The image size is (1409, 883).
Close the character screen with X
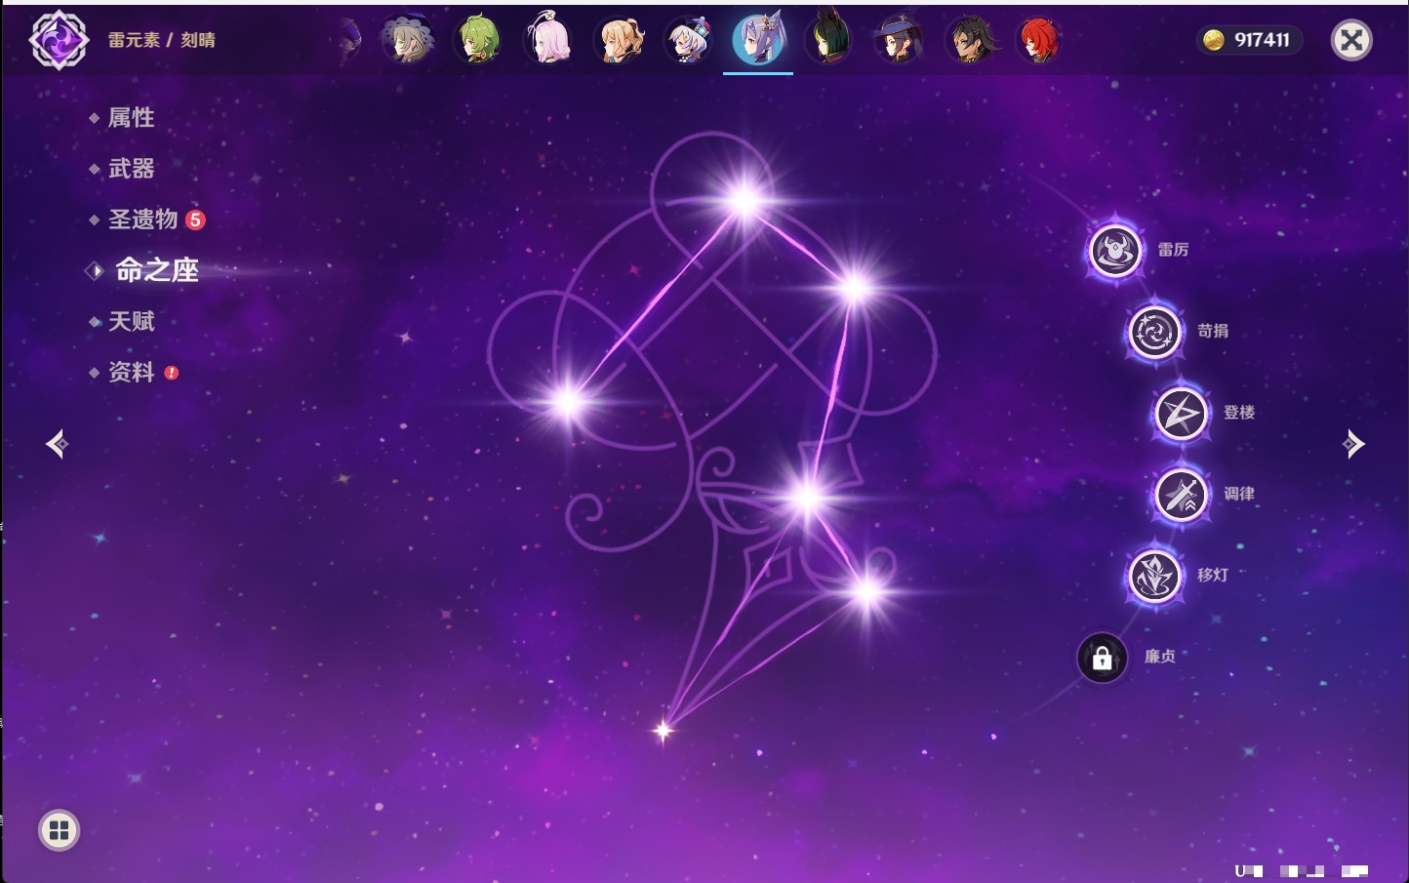point(1351,40)
